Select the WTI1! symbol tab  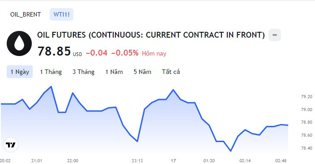[x=61, y=14]
